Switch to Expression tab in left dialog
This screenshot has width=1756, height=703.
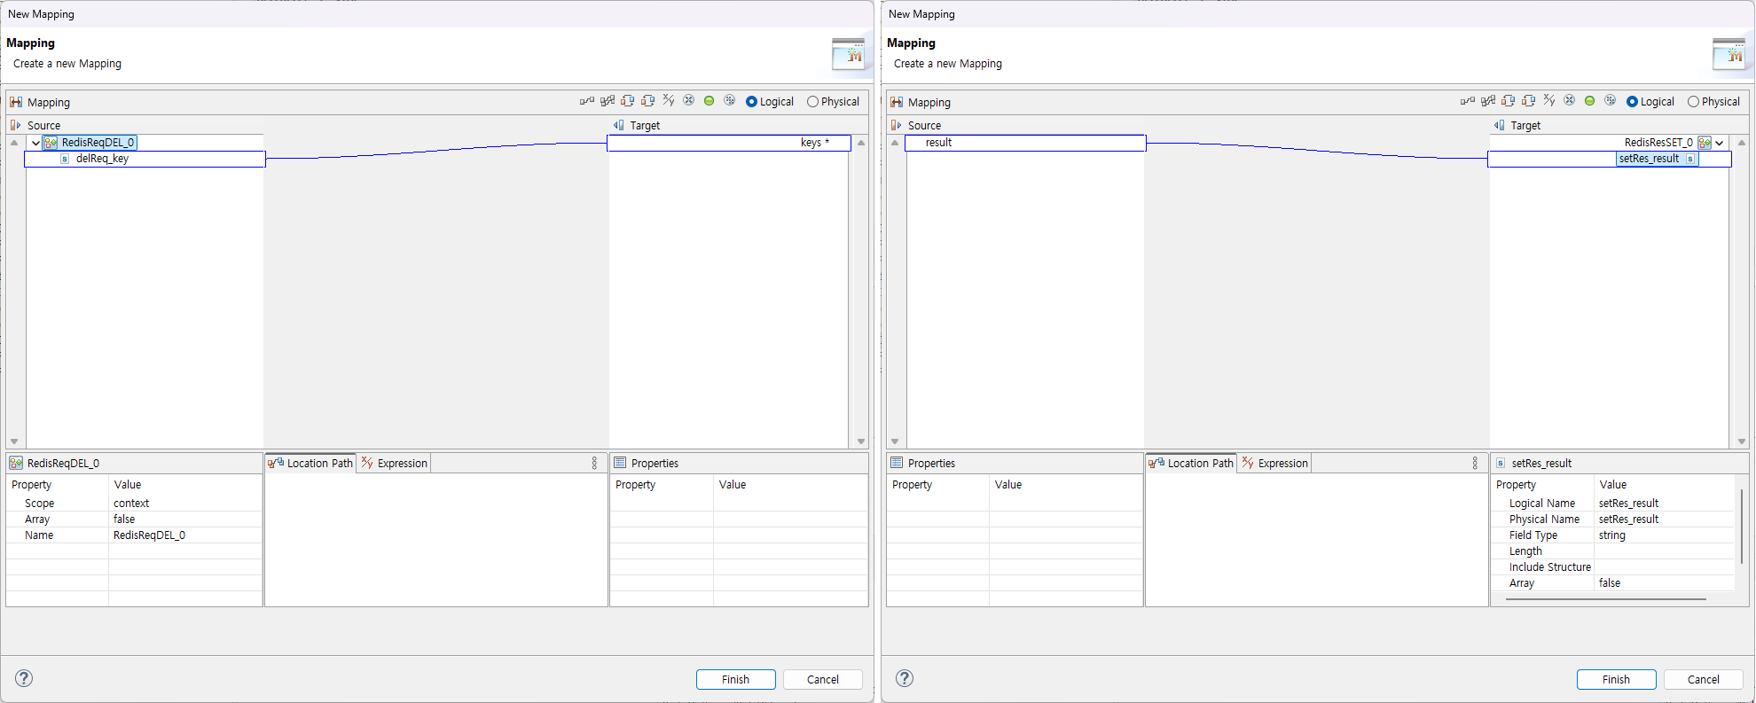click(x=395, y=464)
